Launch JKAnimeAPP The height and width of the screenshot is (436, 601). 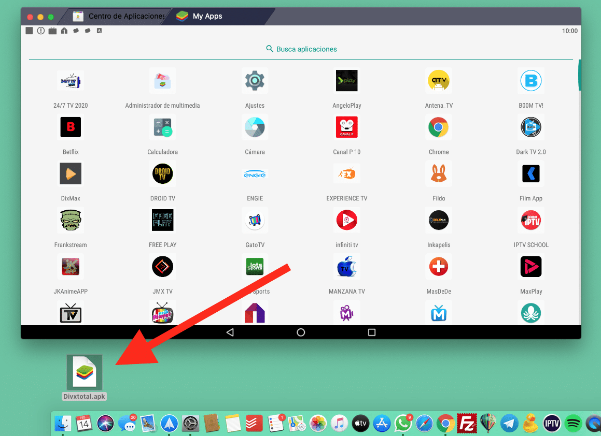[71, 267]
